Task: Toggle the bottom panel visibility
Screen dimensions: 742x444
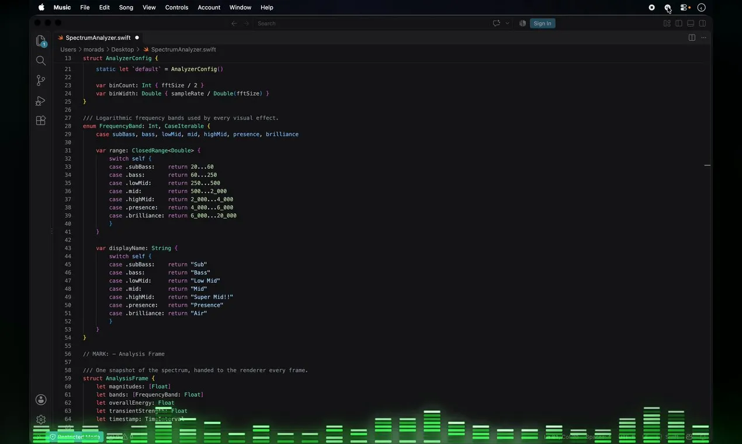Action: (x=691, y=23)
